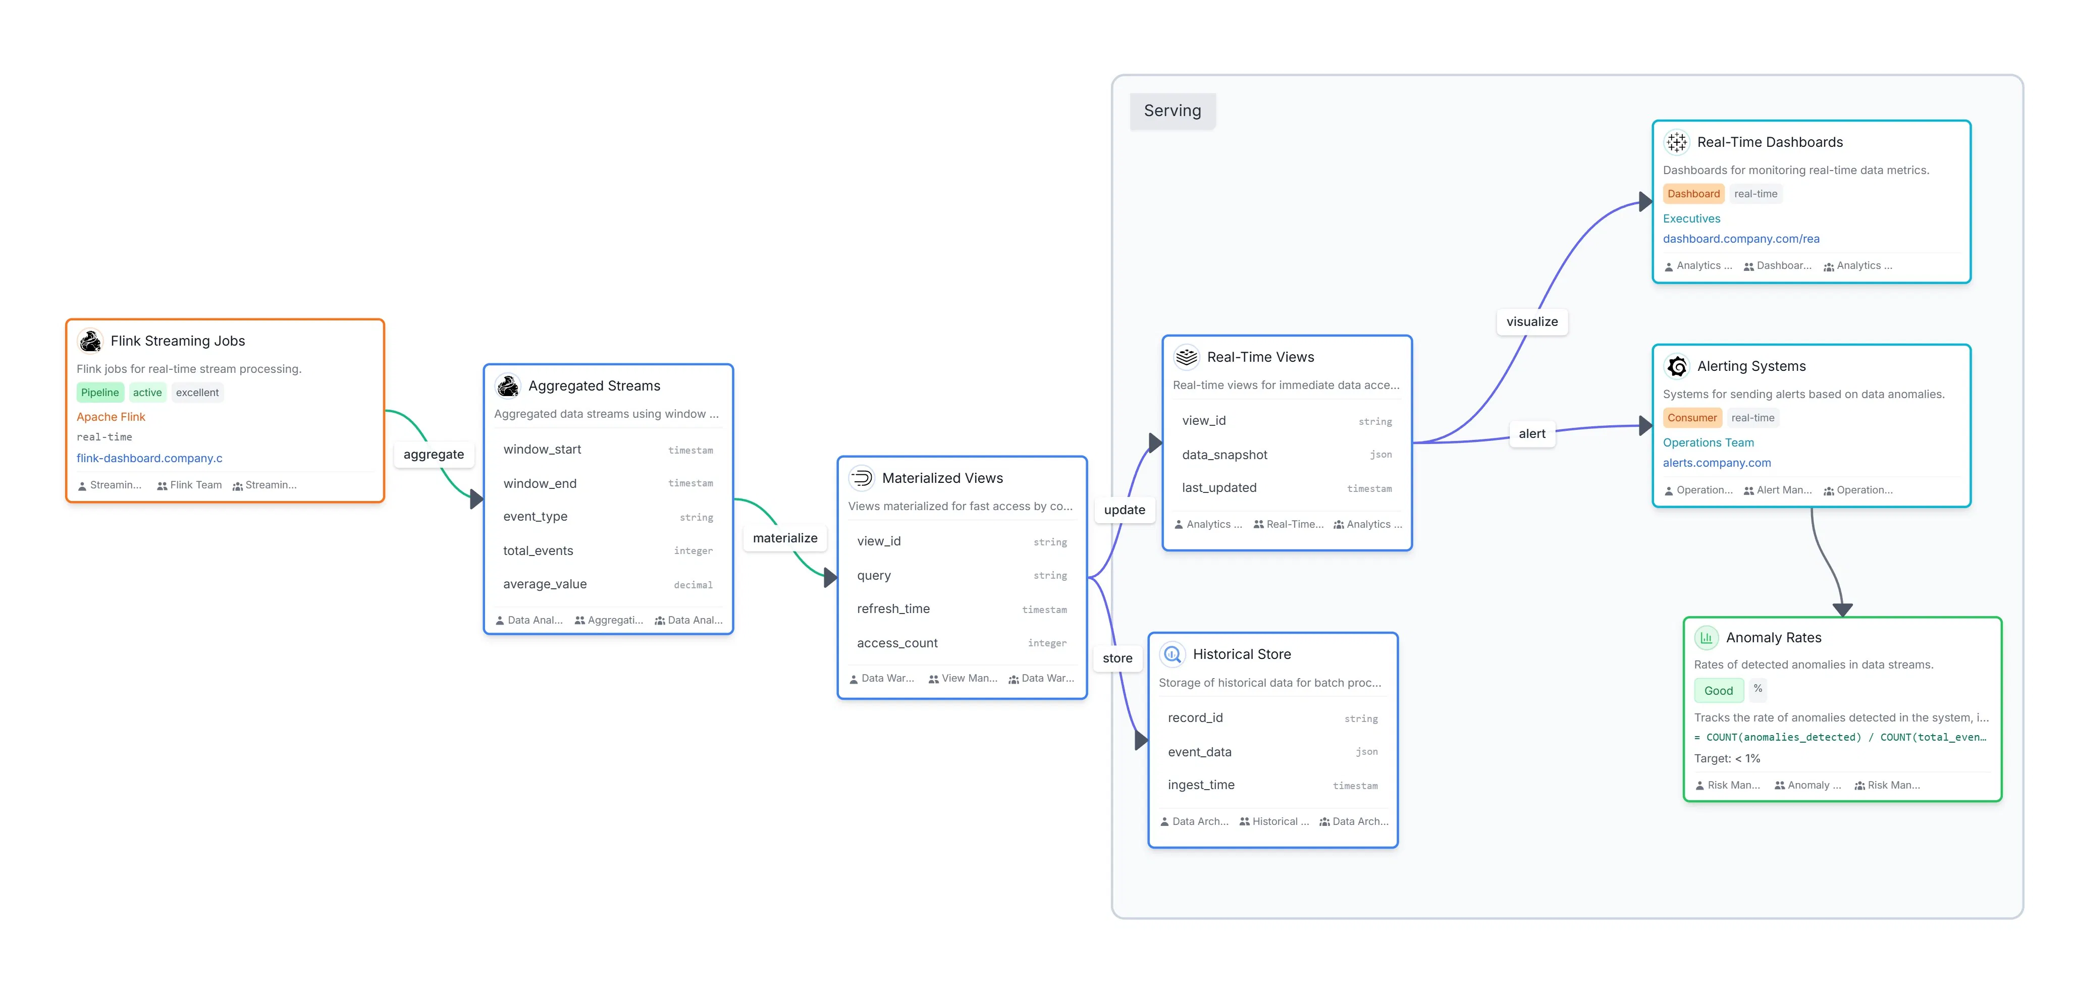Click the Alerting Systems Grafana icon
2076x1001 pixels.
click(x=1677, y=366)
